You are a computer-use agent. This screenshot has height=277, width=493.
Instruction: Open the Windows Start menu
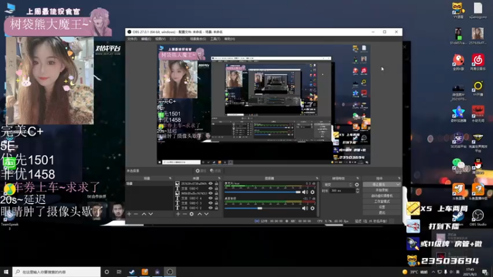[x=6, y=271]
